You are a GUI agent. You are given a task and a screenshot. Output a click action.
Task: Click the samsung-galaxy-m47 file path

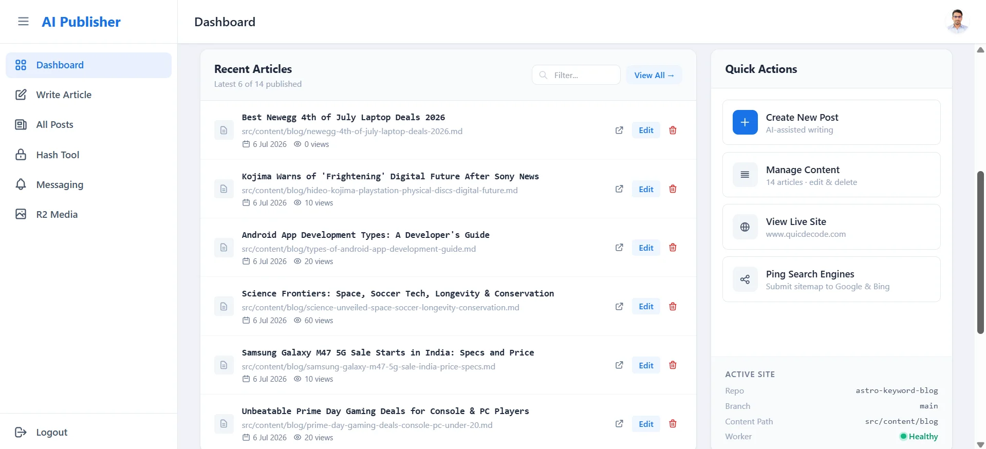pyautogui.click(x=368, y=367)
